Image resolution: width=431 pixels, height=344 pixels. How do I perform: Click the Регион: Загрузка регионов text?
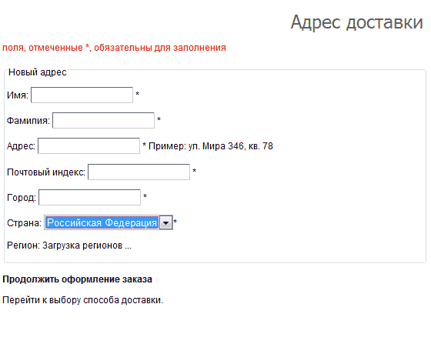pos(69,245)
